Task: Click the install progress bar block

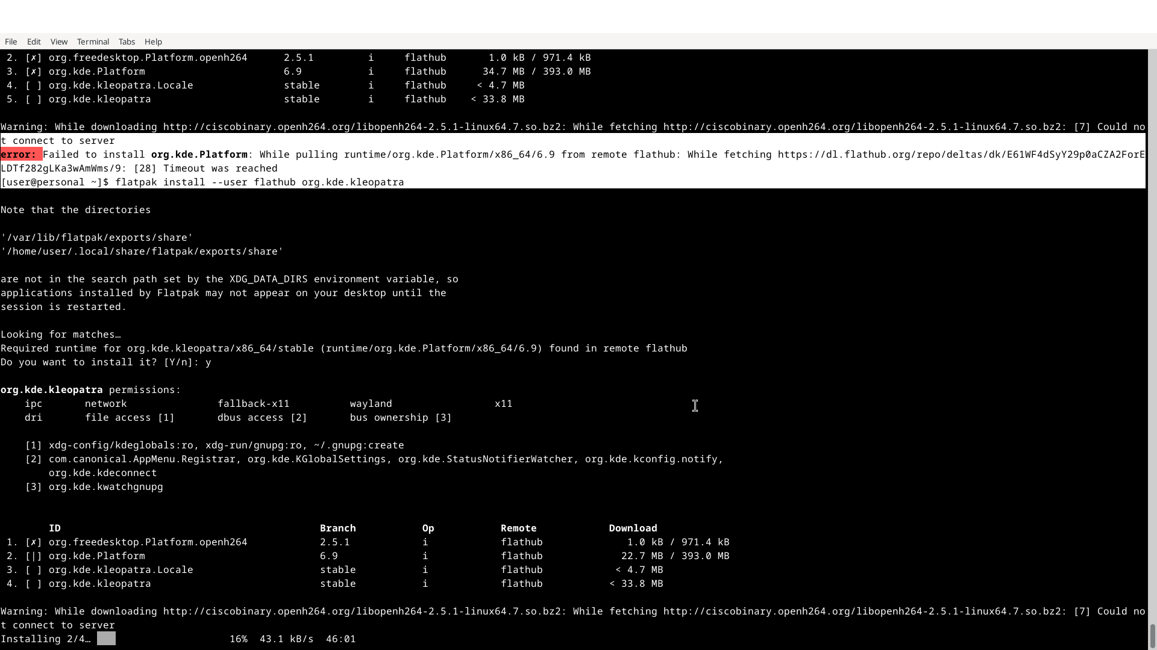Action: click(x=106, y=639)
